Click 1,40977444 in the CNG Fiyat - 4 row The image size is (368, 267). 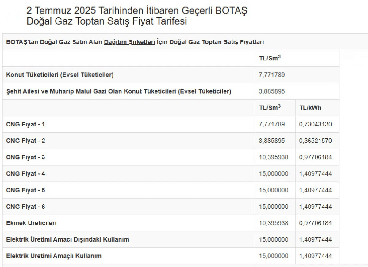click(315, 174)
